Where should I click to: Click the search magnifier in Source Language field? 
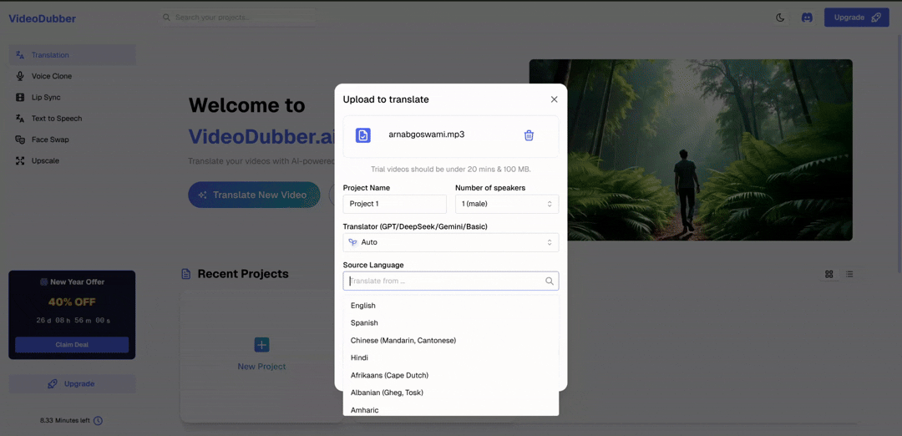coord(550,281)
